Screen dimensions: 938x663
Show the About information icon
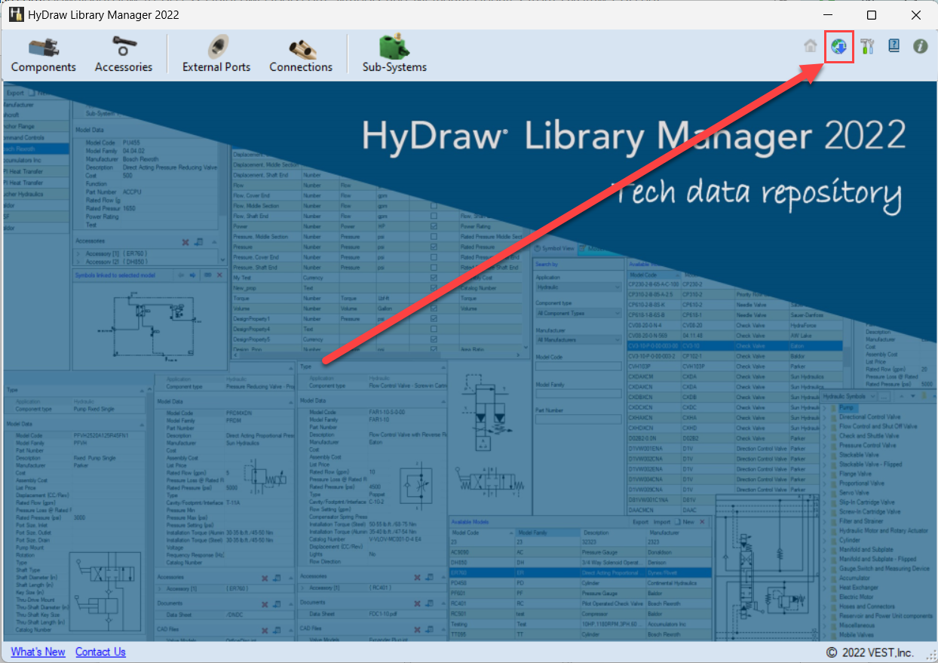pos(921,46)
